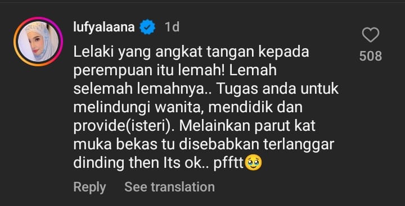Screen dimensions: 405x206
Task: Click the phrase "Tugas anda untuk"
Action: point(277,89)
